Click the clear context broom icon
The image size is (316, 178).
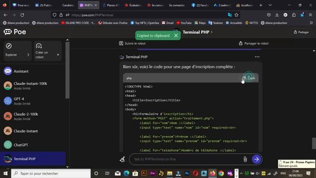click(122, 159)
